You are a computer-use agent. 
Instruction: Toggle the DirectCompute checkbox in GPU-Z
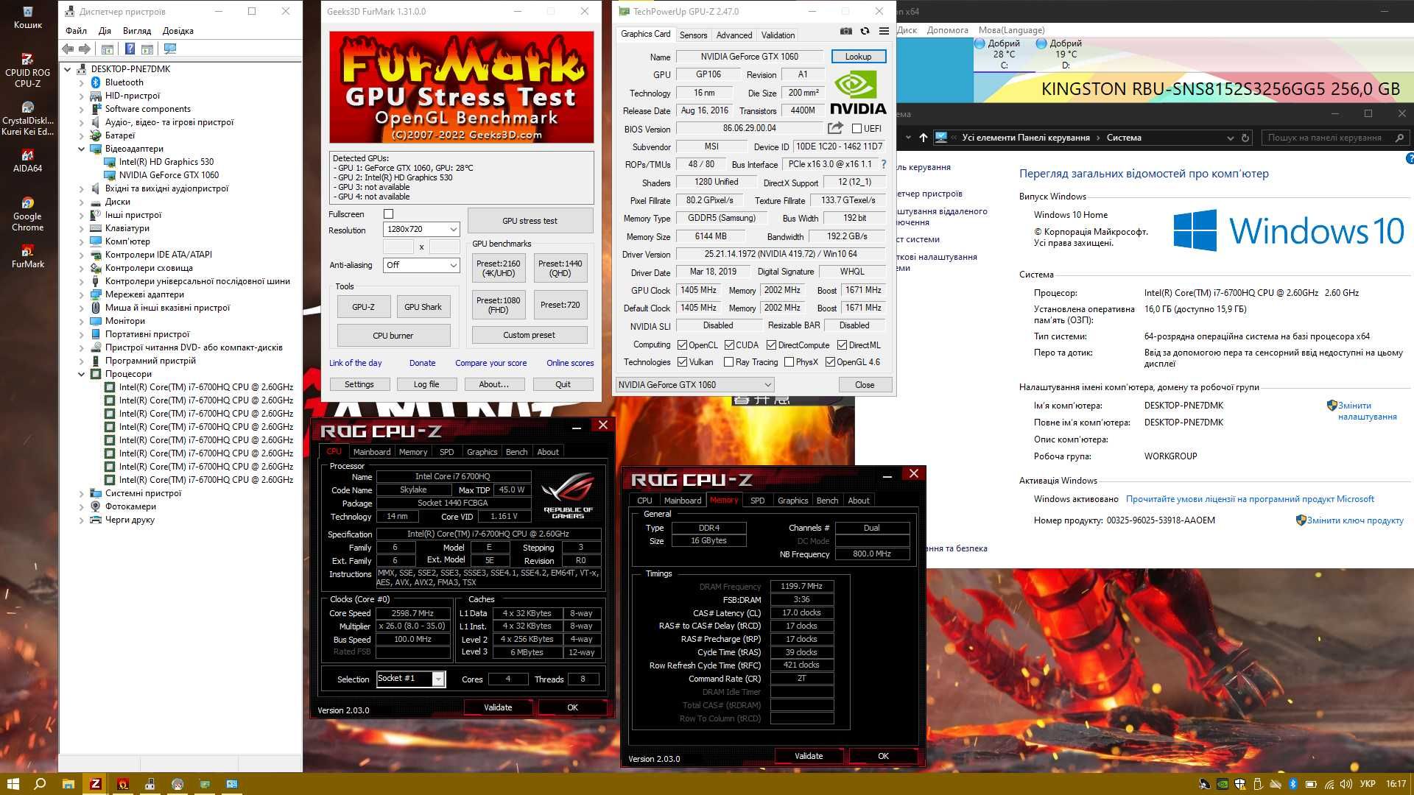pyautogui.click(x=771, y=344)
